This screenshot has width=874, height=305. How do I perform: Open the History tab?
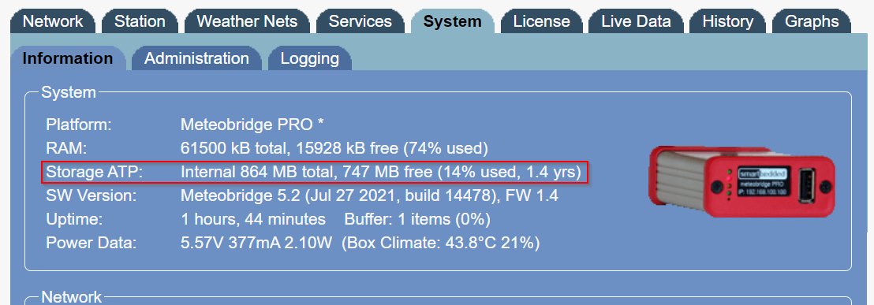pos(728,22)
